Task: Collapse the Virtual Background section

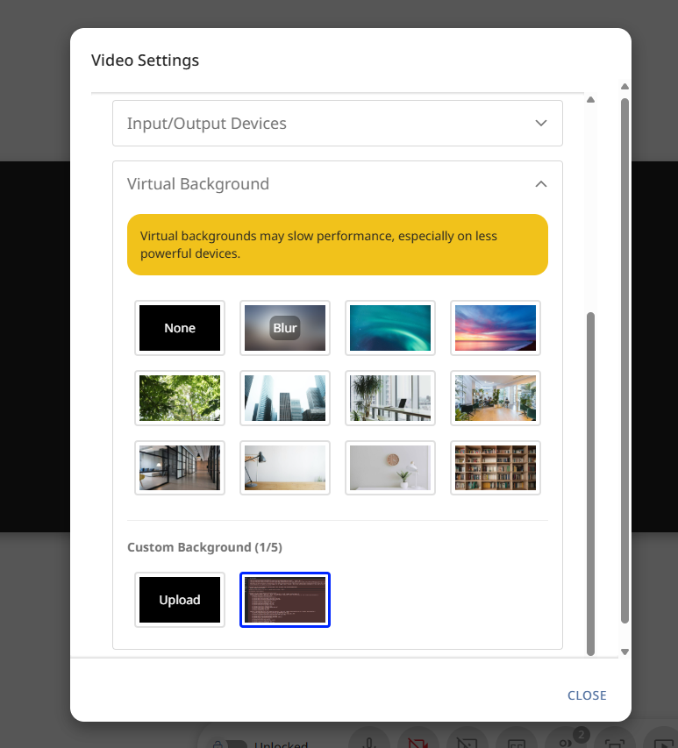Action: 540,184
